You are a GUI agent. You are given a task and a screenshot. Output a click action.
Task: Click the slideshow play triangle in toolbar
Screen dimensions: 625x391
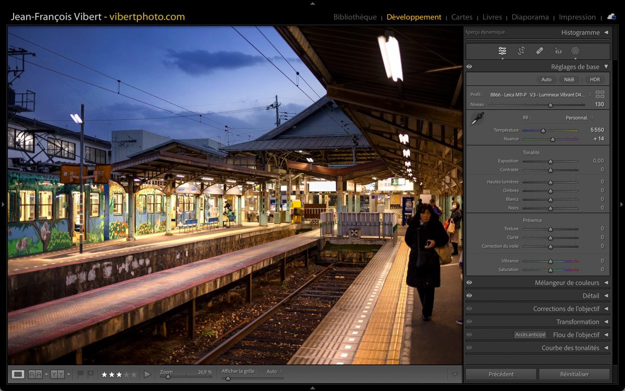[x=147, y=374]
